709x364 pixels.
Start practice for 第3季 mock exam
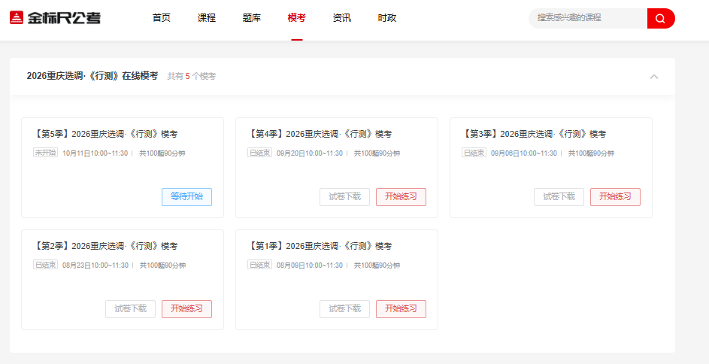[615, 197]
